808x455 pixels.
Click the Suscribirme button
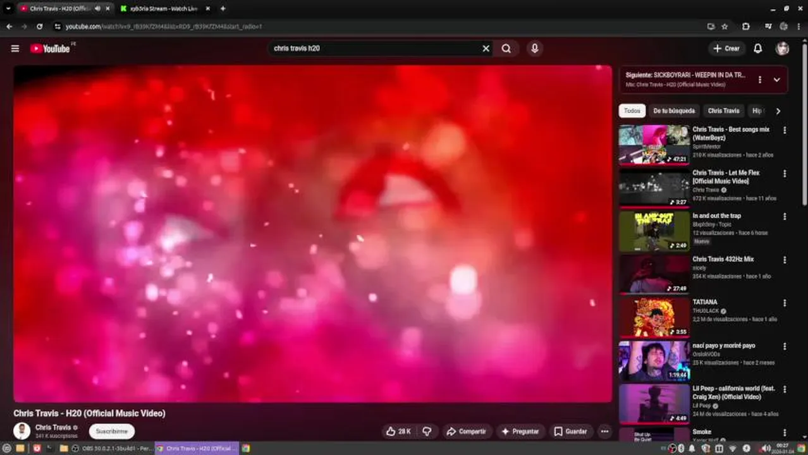pos(112,432)
